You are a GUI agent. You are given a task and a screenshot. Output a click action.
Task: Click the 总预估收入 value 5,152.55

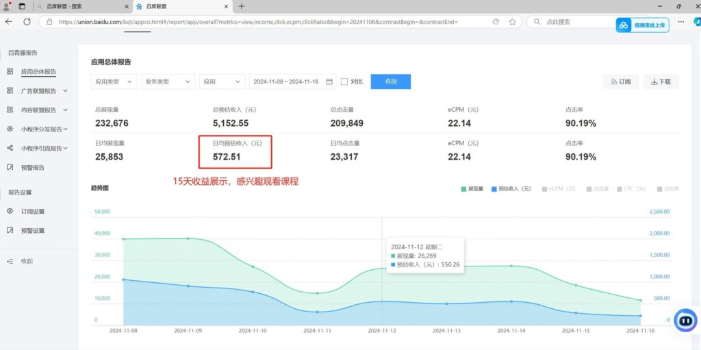pyautogui.click(x=231, y=123)
